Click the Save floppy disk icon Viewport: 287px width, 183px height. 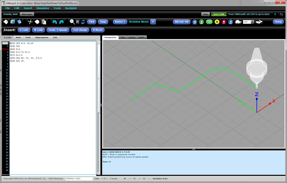pyautogui.click(x=19, y=22)
